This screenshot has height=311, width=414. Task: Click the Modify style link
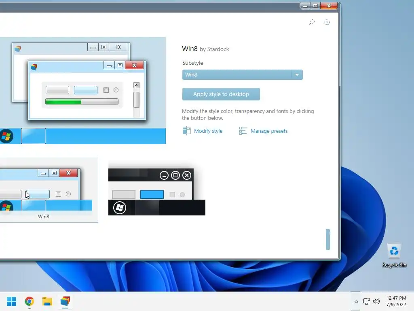pos(208,131)
